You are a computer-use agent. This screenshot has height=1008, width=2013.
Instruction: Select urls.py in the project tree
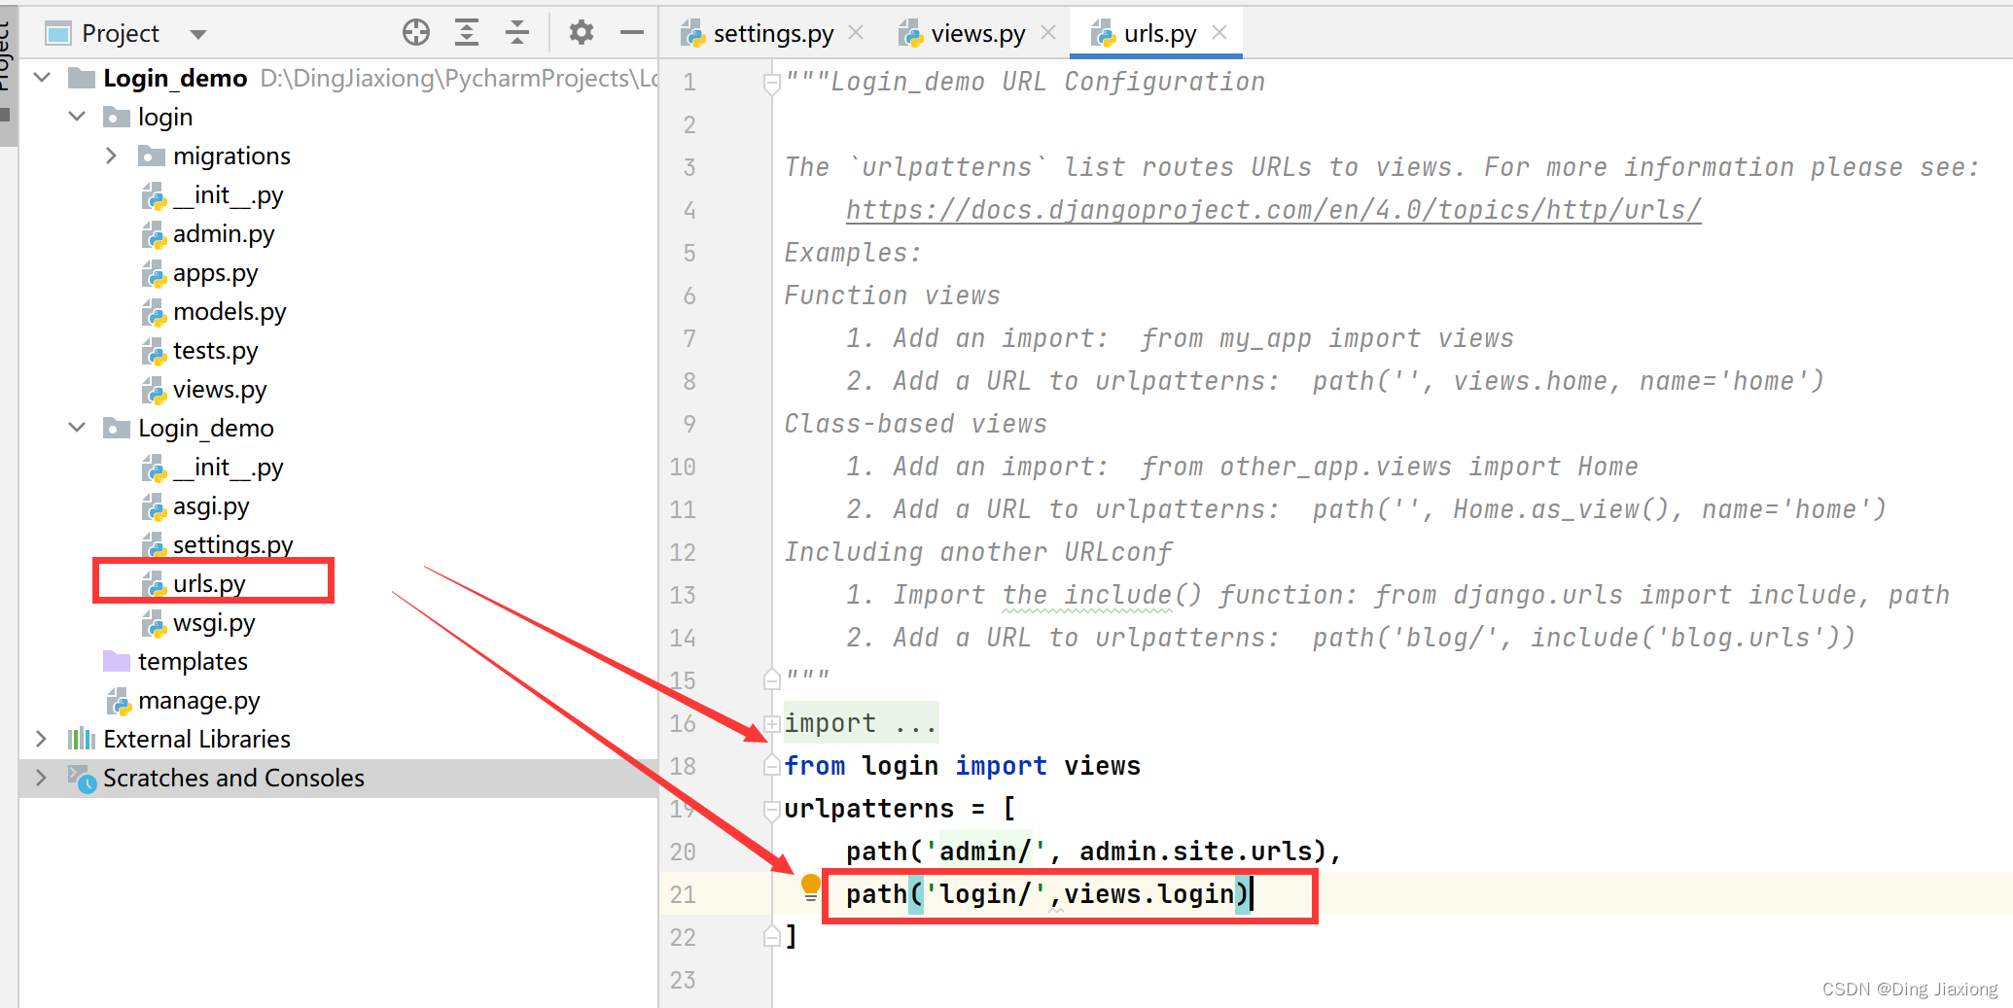(208, 583)
